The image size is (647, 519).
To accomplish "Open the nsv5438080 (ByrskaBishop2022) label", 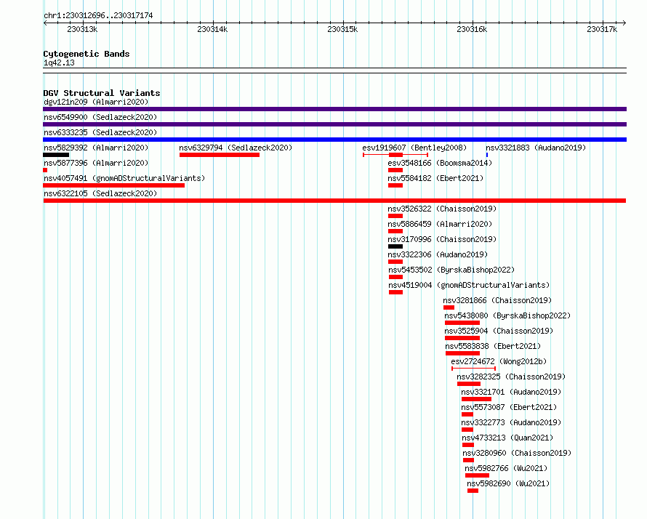I will pyautogui.click(x=507, y=315).
